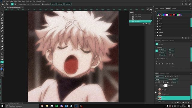The height and width of the screenshot is (108, 192).
Task: Hide the Color Fill 1 layer
Action: [x=156, y=86]
